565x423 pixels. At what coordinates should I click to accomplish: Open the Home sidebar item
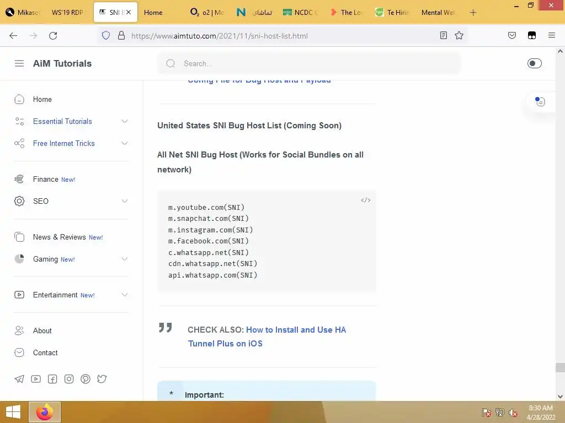coord(42,99)
